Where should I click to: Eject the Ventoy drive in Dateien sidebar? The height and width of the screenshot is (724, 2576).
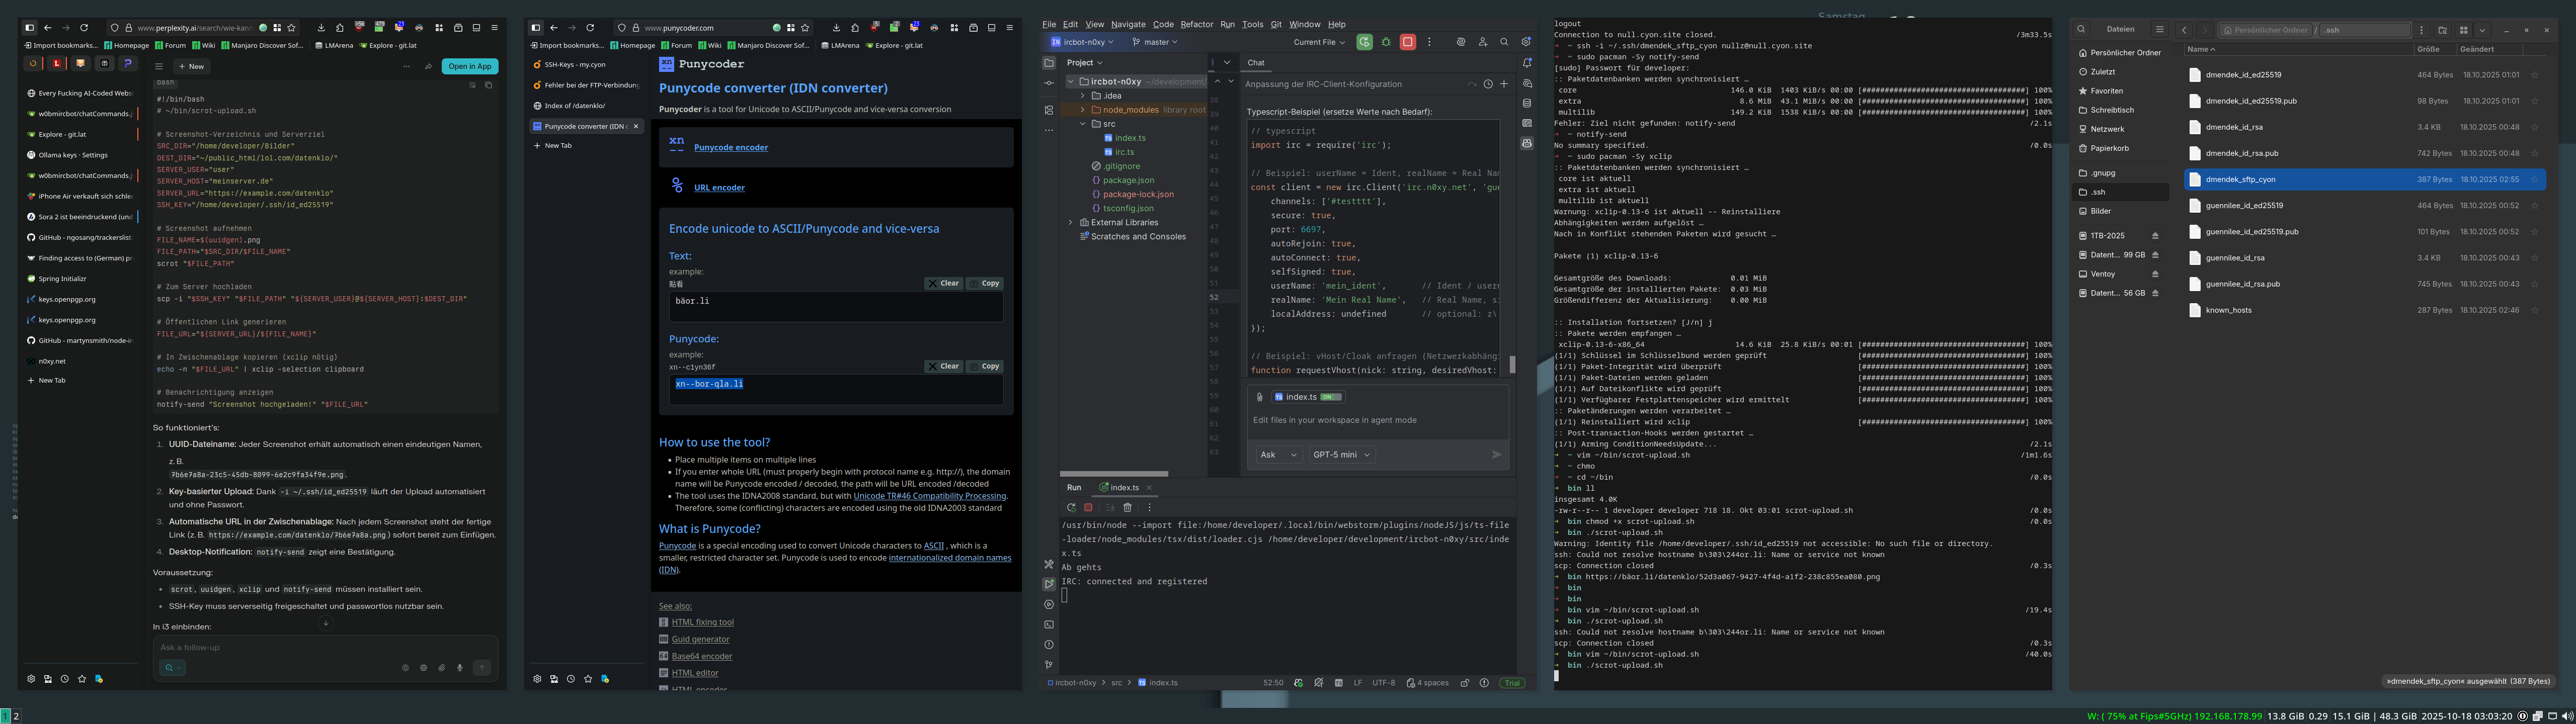2155,274
